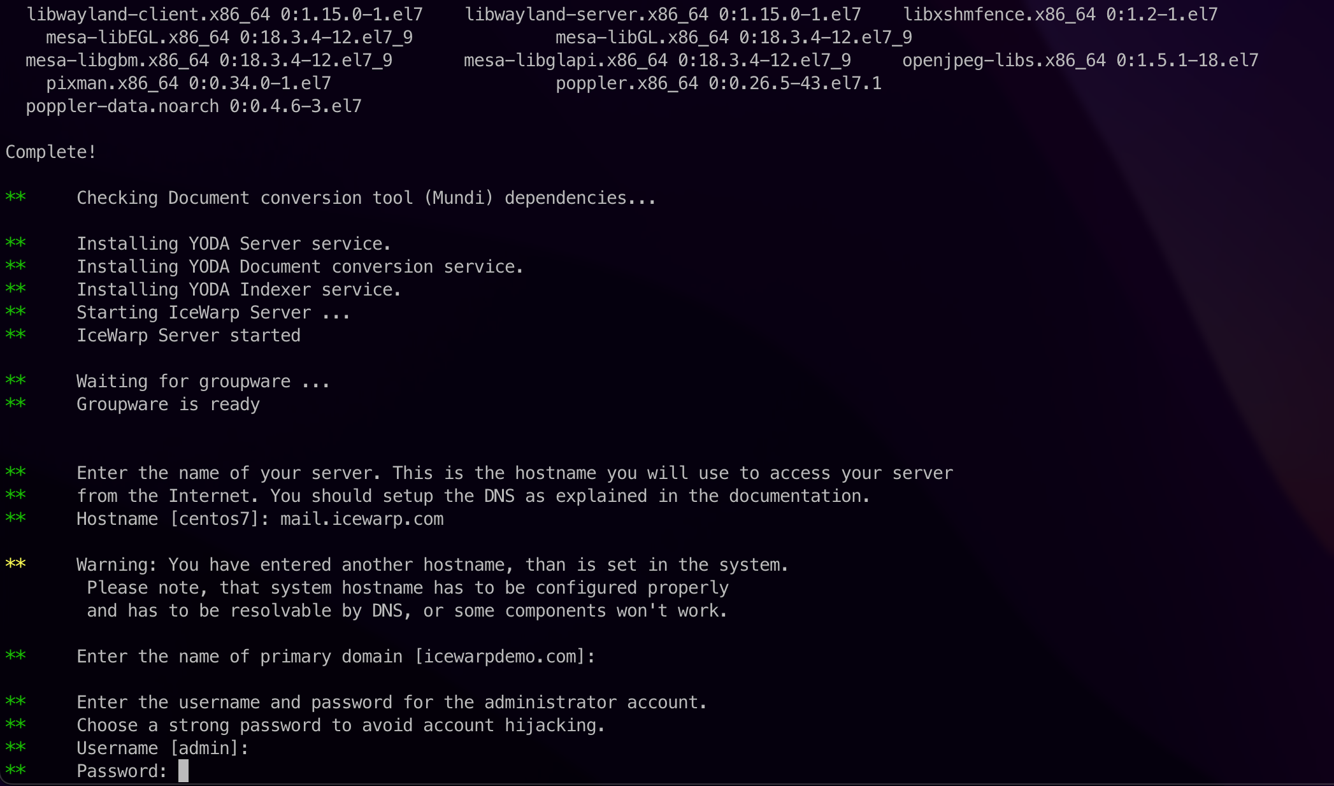This screenshot has width=1334, height=786.
Task: Click the mesa-libGL.x86_64 package entry
Action: click(x=734, y=37)
